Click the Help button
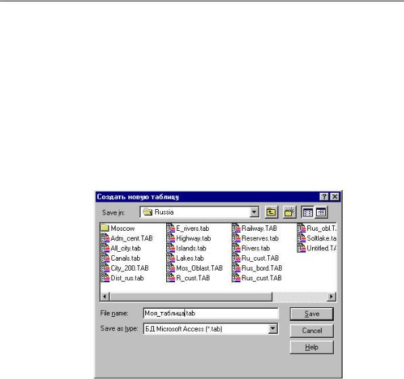The width and height of the screenshot is (404, 379). [x=311, y=347]
